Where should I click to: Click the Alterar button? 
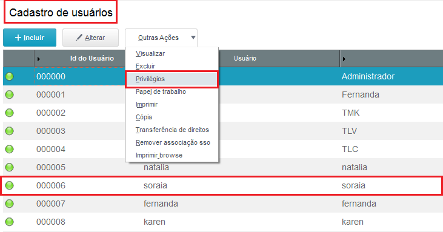click(x=90, y=38)
